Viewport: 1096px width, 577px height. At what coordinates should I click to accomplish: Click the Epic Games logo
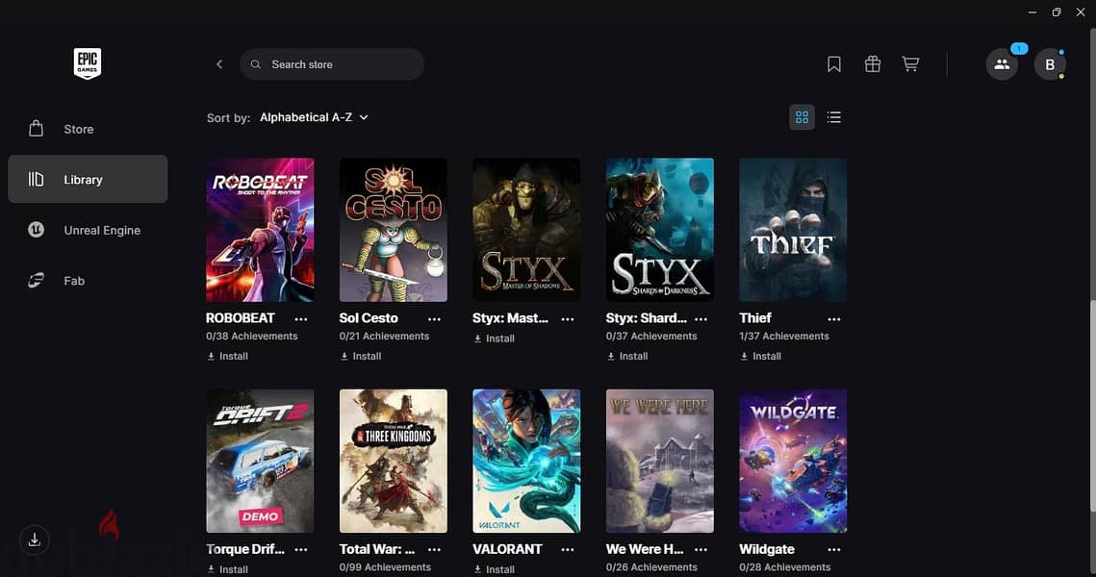tap(88, 63)
